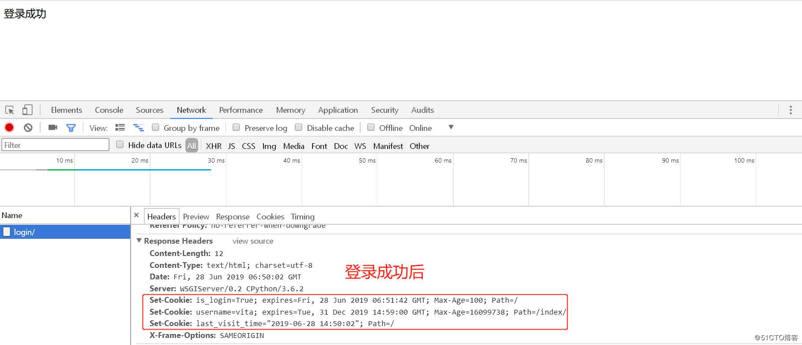Screen dimensions: 802x345
Task: Stop recording the network log
Action: (9, 128)
